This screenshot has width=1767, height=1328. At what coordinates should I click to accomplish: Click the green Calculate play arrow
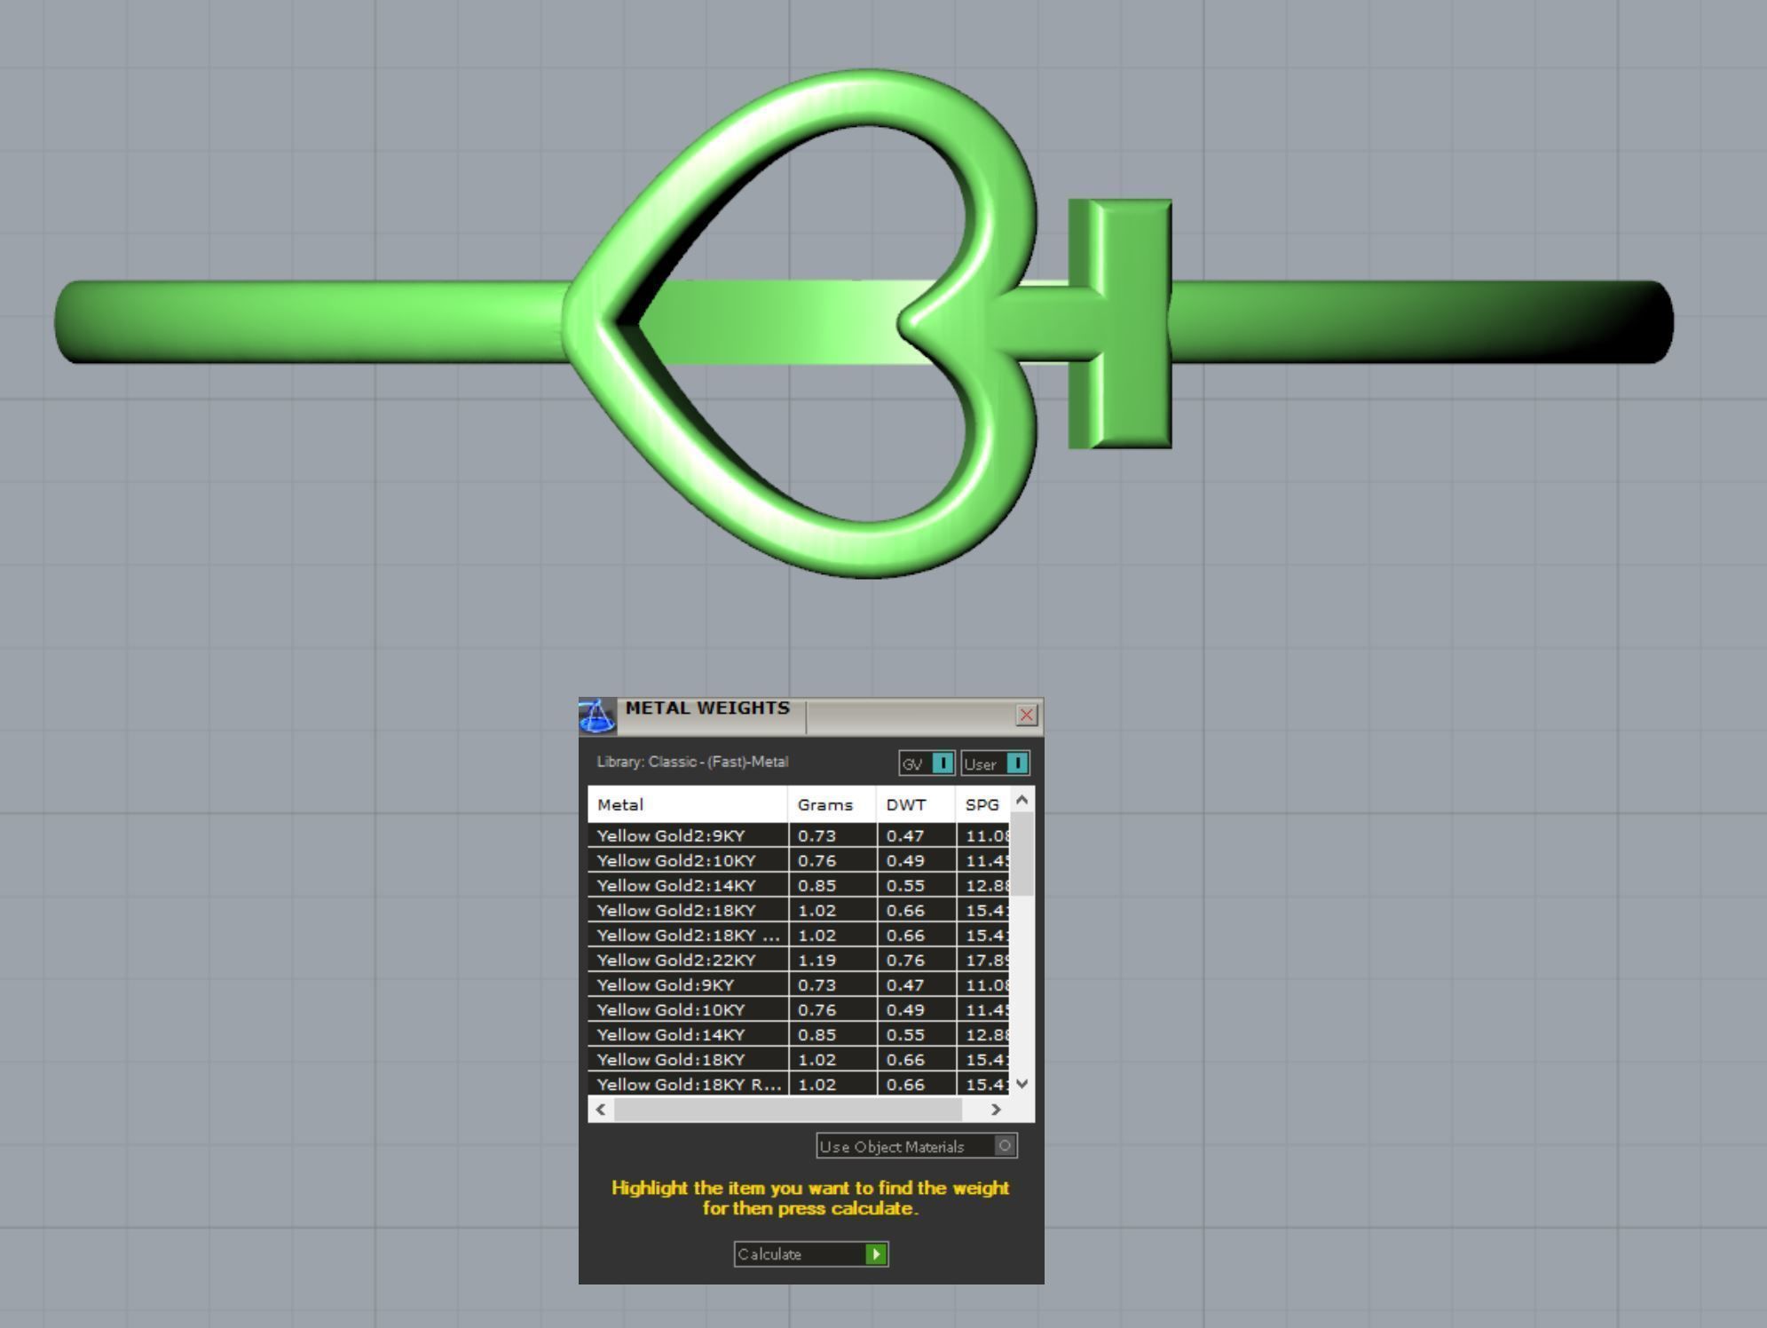(x=876, y=1253)
